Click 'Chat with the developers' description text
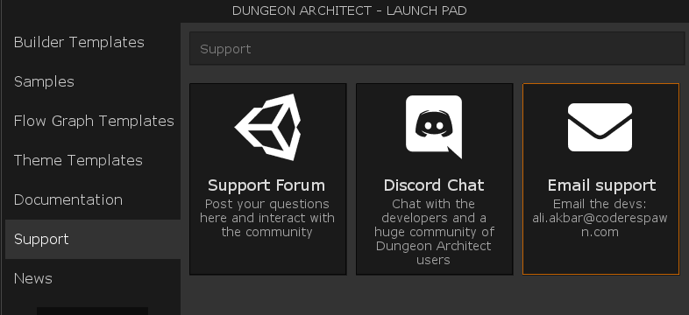Screen dimensions: 689x315 [x=434, y=232]
